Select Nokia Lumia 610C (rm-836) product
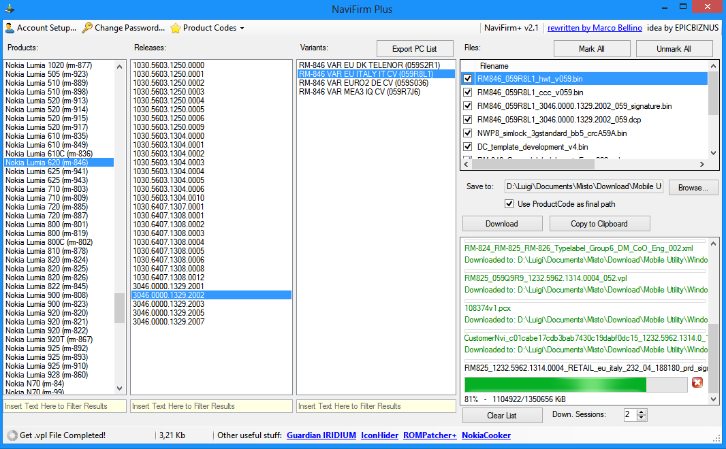 [59, 154]
